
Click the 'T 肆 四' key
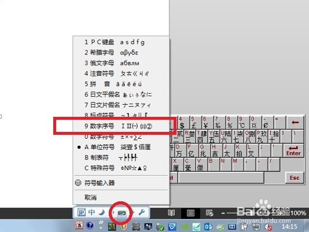tap(202, 137)
